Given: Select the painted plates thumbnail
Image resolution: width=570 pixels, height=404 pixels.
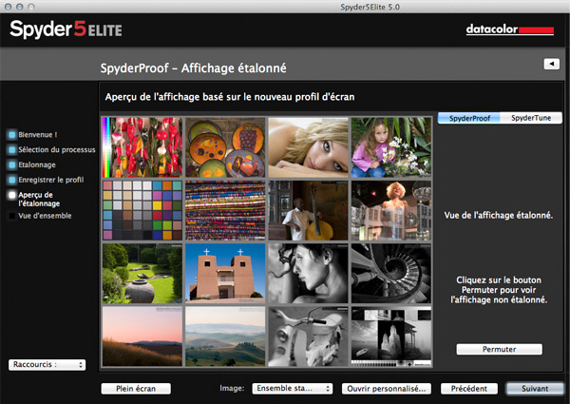Looking at the screenshot, I should 225,147.
